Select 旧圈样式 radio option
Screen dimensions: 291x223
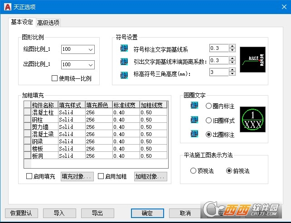(209, 121)
